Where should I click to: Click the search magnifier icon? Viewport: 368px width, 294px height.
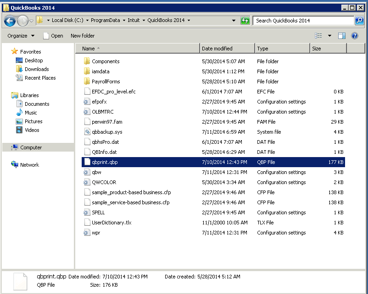point(359,21)
